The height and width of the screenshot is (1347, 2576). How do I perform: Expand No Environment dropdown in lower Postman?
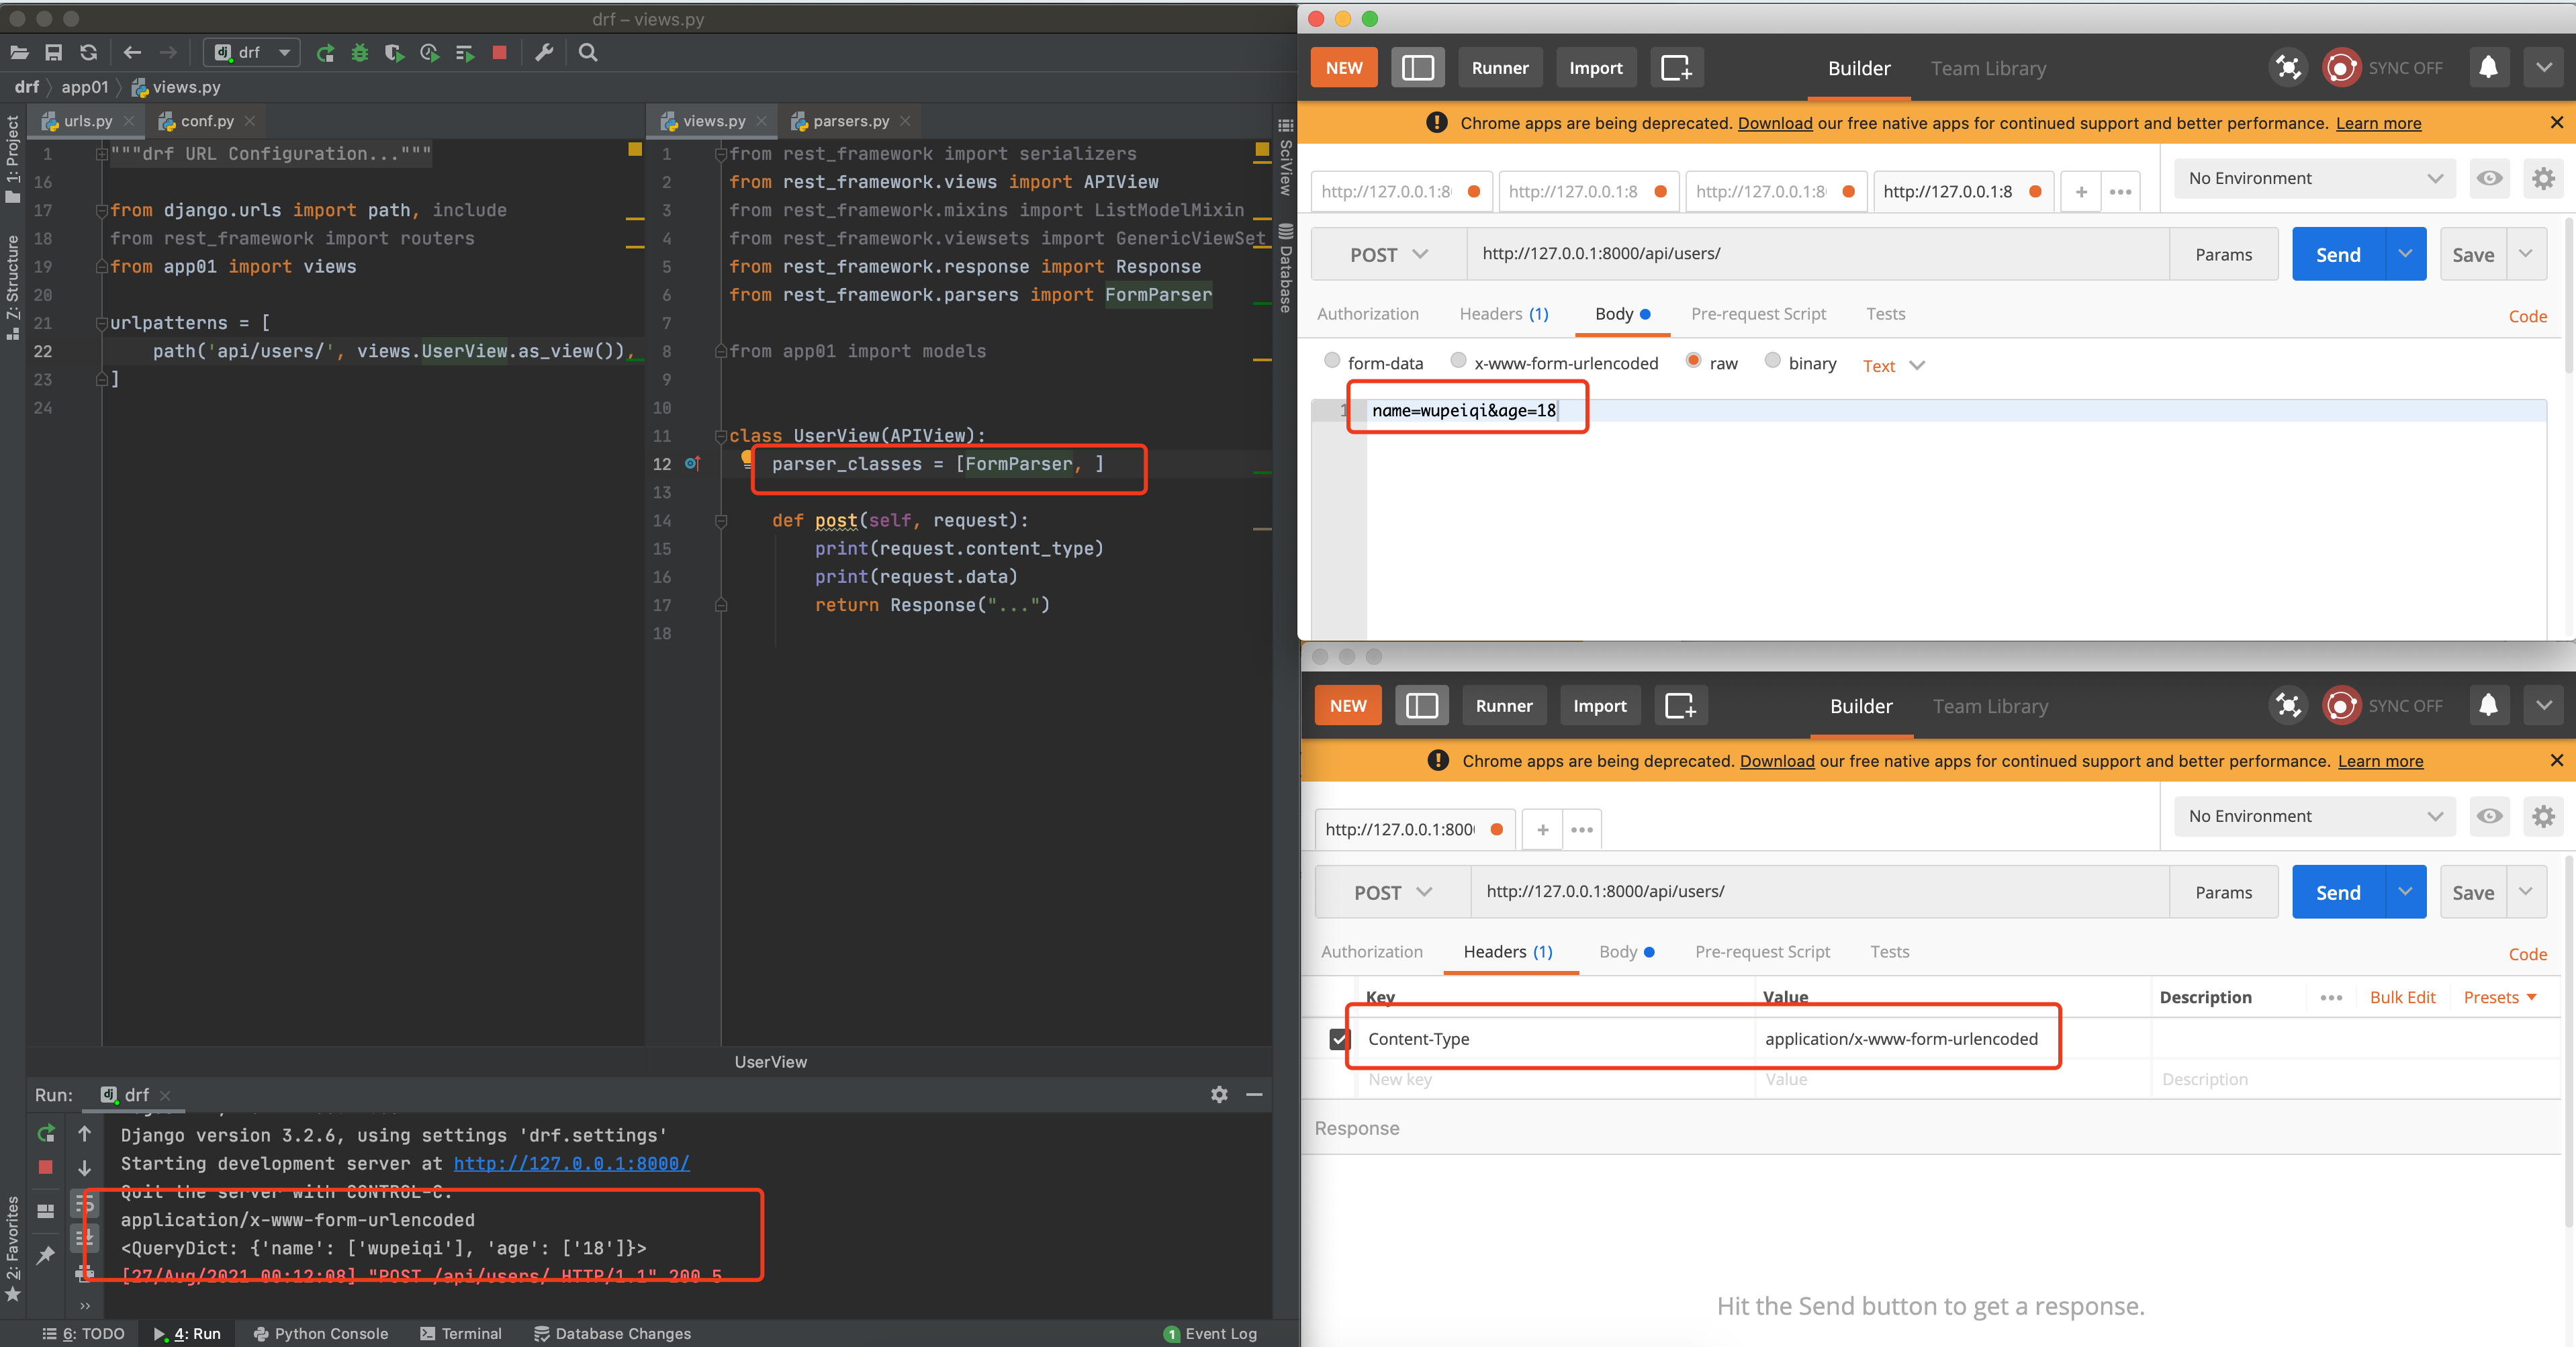point(2314,816)
